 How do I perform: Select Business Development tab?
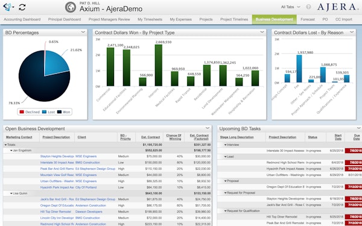275,19
